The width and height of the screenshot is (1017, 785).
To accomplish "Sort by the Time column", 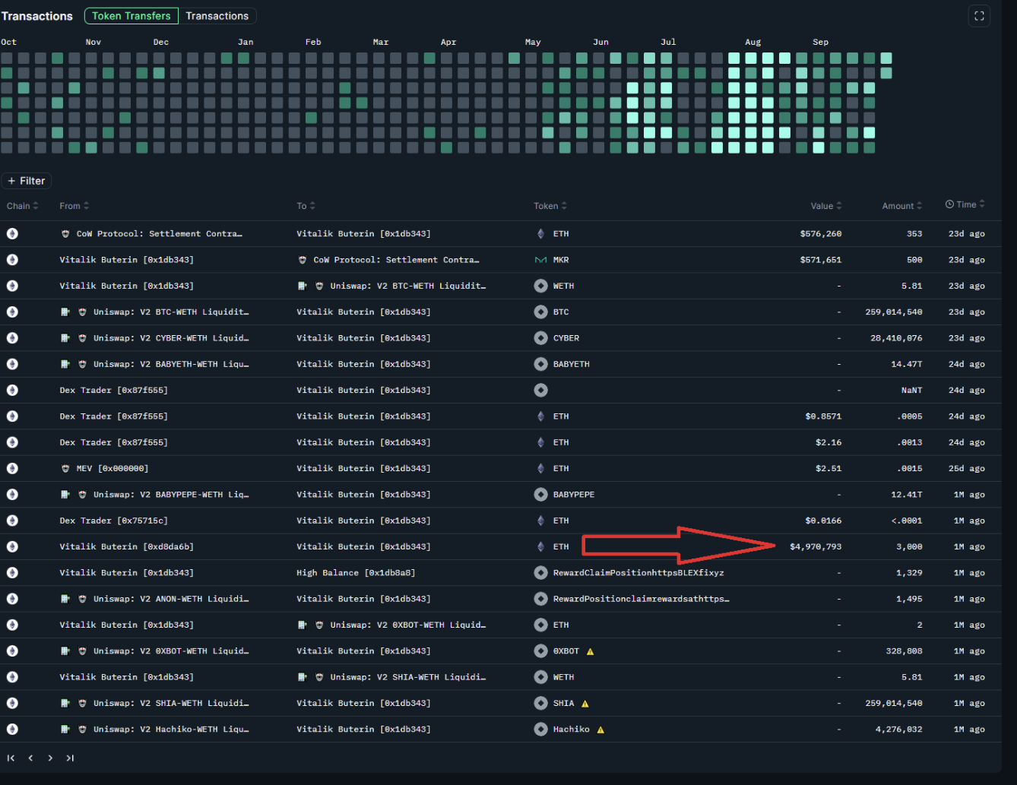I will tap(965, 204).
